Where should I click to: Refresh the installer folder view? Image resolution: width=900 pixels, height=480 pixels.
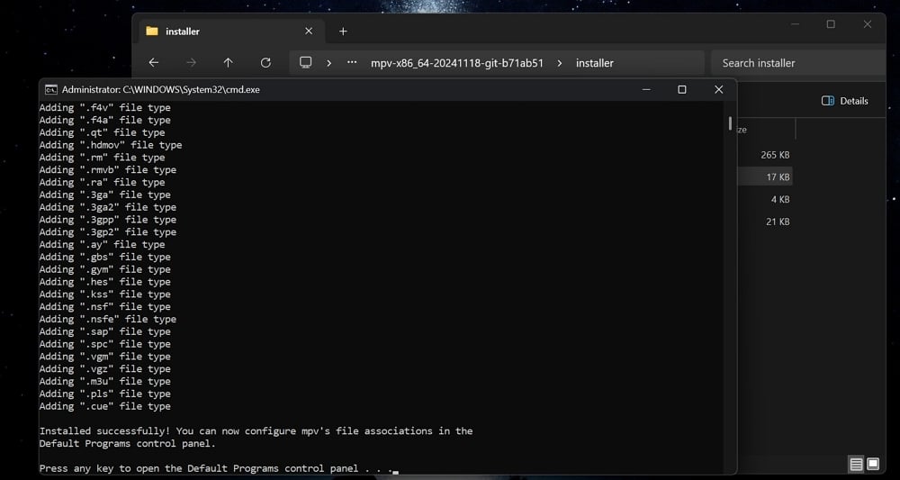[265, 62]
